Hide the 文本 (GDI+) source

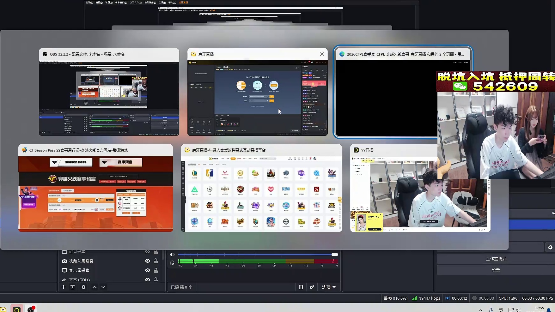point(148,280)
